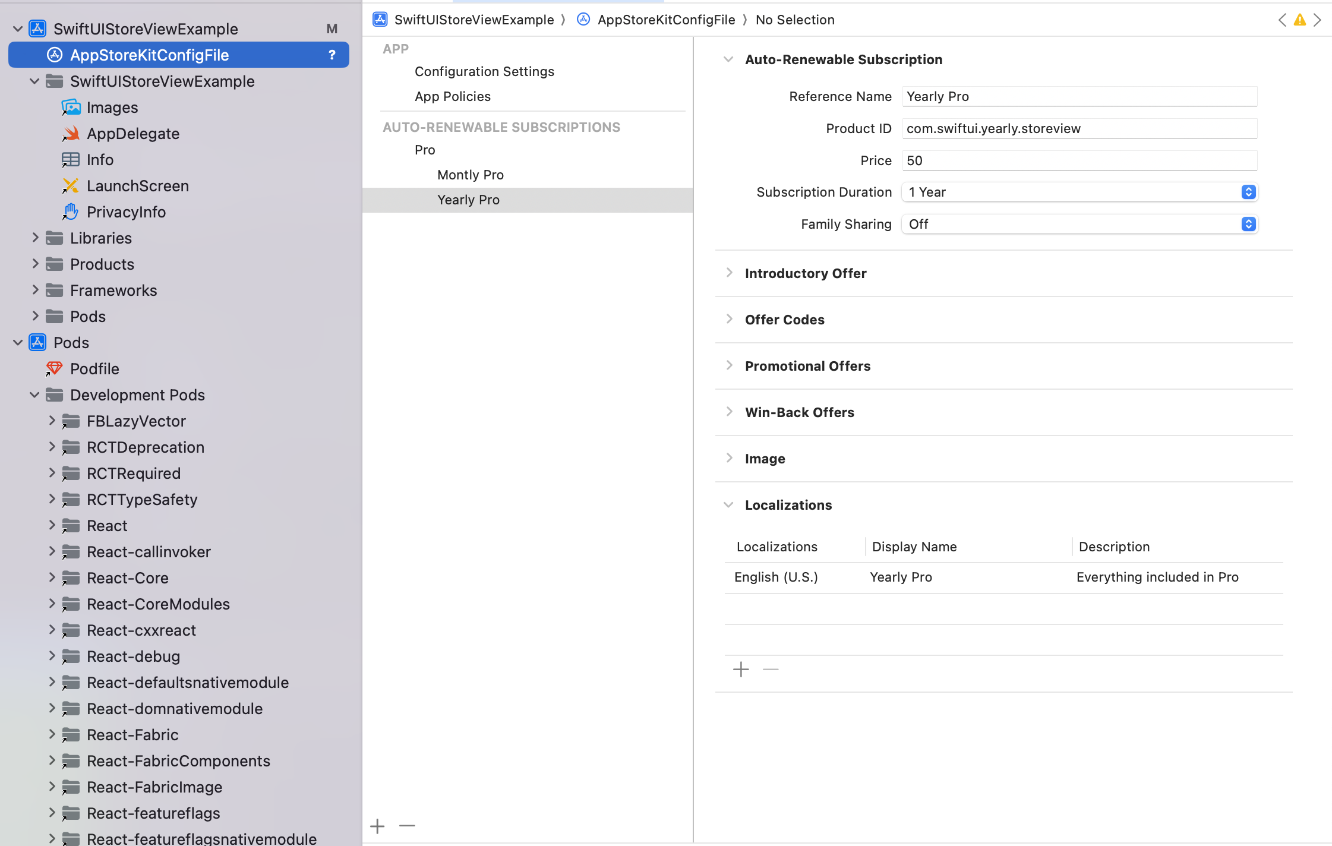This screenshot has height=846, width=1332.
Task: Click the LaunchScreen storyboard icon
Action: coord(71,186)
